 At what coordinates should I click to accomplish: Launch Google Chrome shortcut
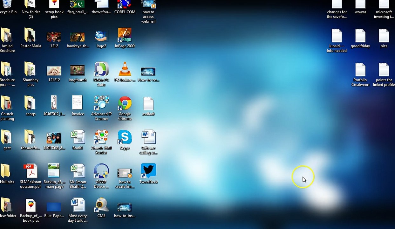[125, 108]
